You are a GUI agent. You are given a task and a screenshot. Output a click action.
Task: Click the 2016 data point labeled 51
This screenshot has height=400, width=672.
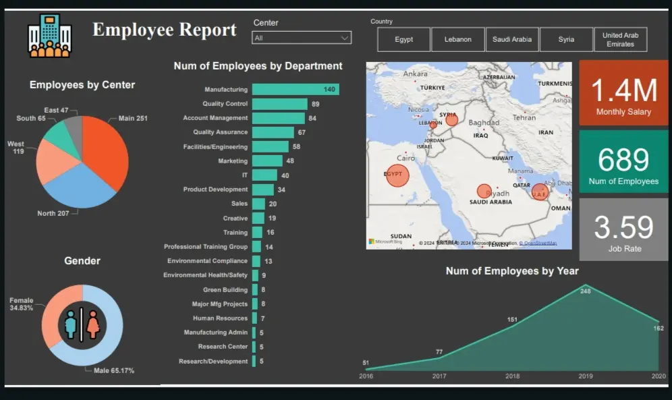[366, 369]
